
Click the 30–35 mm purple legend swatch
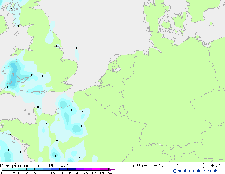tap(79, 169)
